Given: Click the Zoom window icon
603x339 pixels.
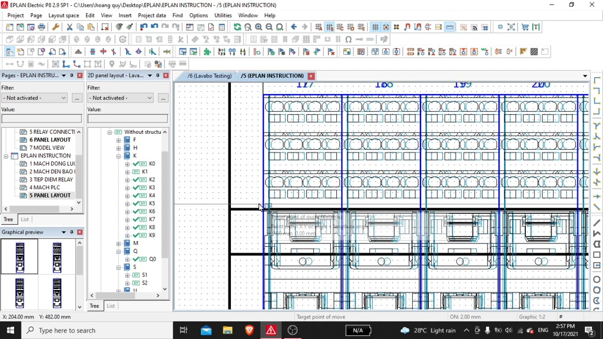Looking at the screenshot, I should 248,27.
